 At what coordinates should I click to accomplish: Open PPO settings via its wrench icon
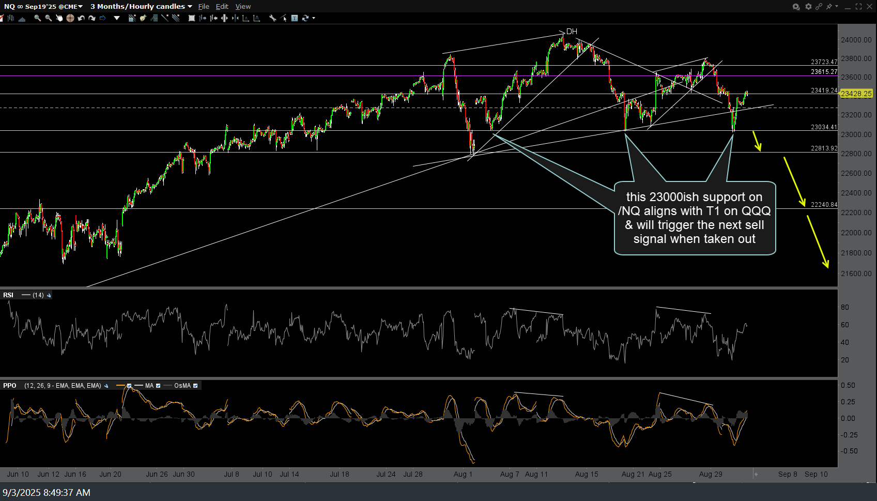(x=106, y=385)
